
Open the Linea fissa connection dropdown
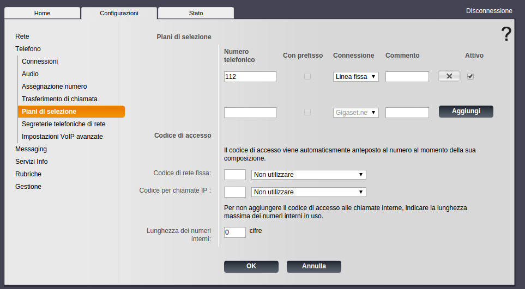click(356, 77)
